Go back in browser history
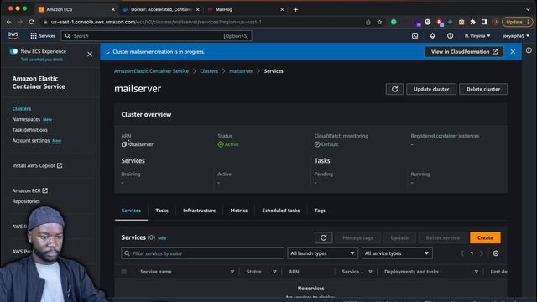Screen dimensions: 537x302 pyautogui.click(x=9, y=22)
